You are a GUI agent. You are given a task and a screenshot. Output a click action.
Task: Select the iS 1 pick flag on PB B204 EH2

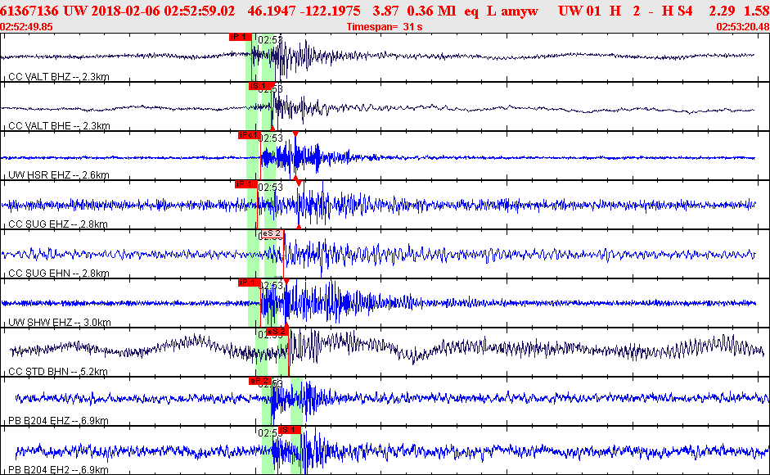tap(290, 430)
